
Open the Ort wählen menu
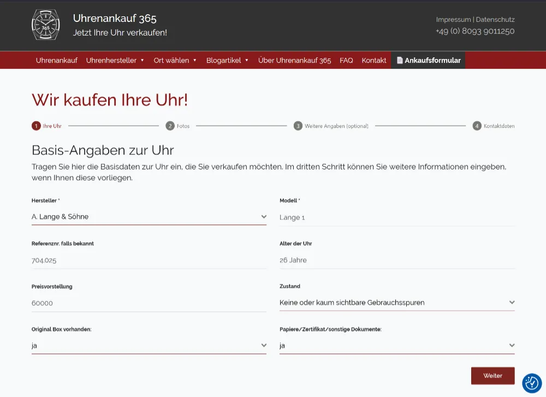(175, 61)
